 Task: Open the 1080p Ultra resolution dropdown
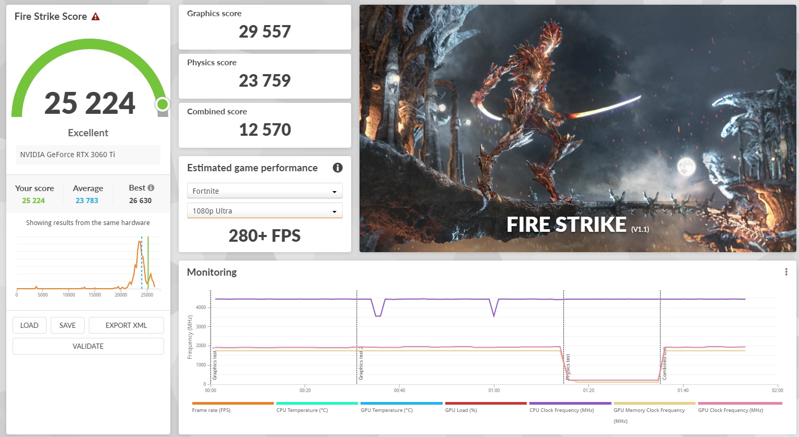(x=264, y=211)
